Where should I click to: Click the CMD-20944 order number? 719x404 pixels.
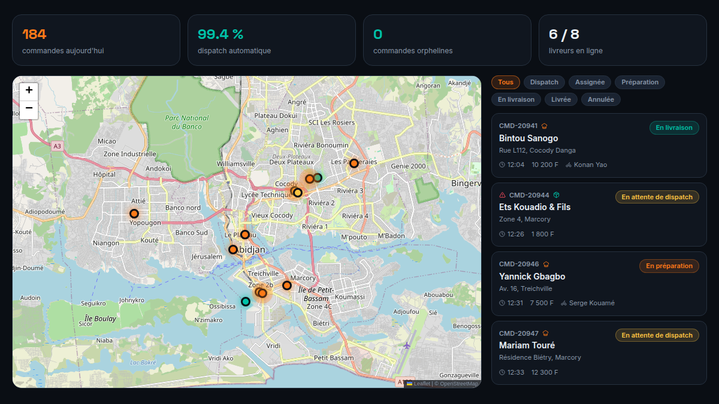click(529, 195)
